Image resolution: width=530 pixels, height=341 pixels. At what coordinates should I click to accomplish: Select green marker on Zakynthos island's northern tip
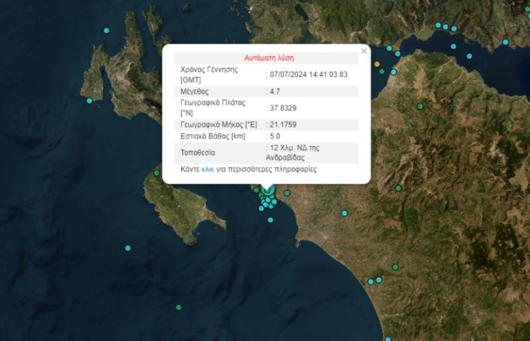pyautogui.click(x=157, y=173)
